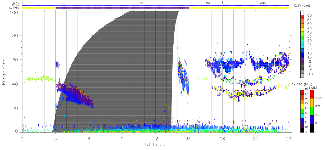Pick the dark gray segment of ELEV colorbar
The height and width of the screenshot is (150, 325).
[x=302, y=68]
